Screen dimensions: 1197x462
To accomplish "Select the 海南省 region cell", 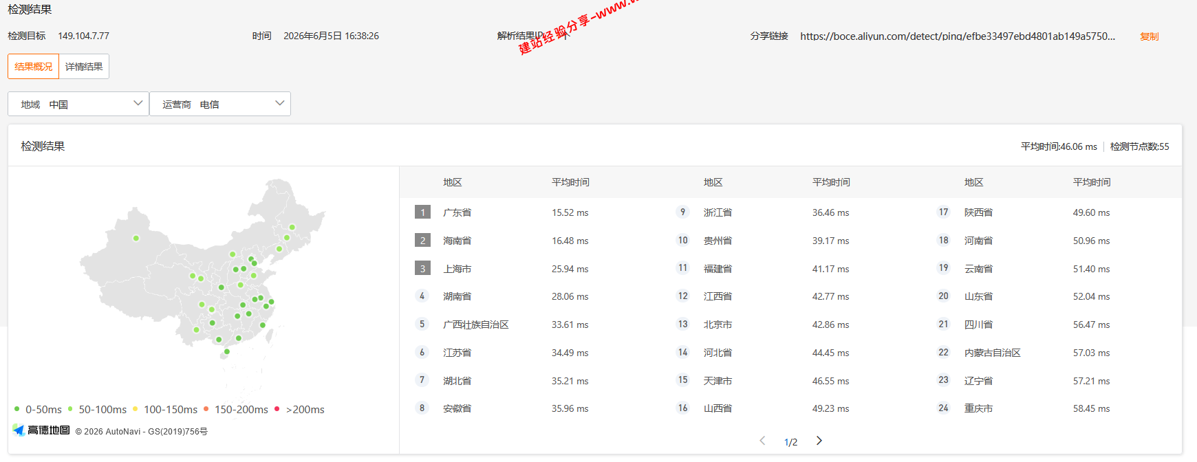I will coord(457,241).
